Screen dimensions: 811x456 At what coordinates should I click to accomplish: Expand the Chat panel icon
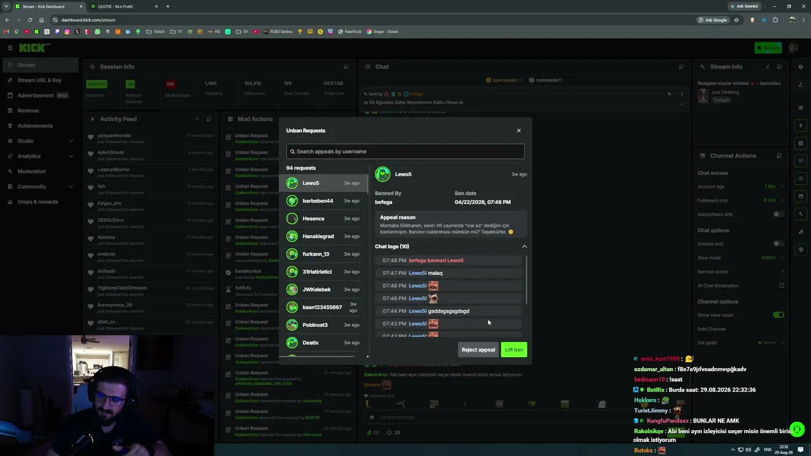click(x=681, y=66)
